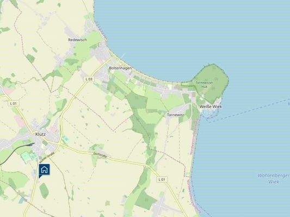Select the Dorfstraße road label

coord(100,155)
